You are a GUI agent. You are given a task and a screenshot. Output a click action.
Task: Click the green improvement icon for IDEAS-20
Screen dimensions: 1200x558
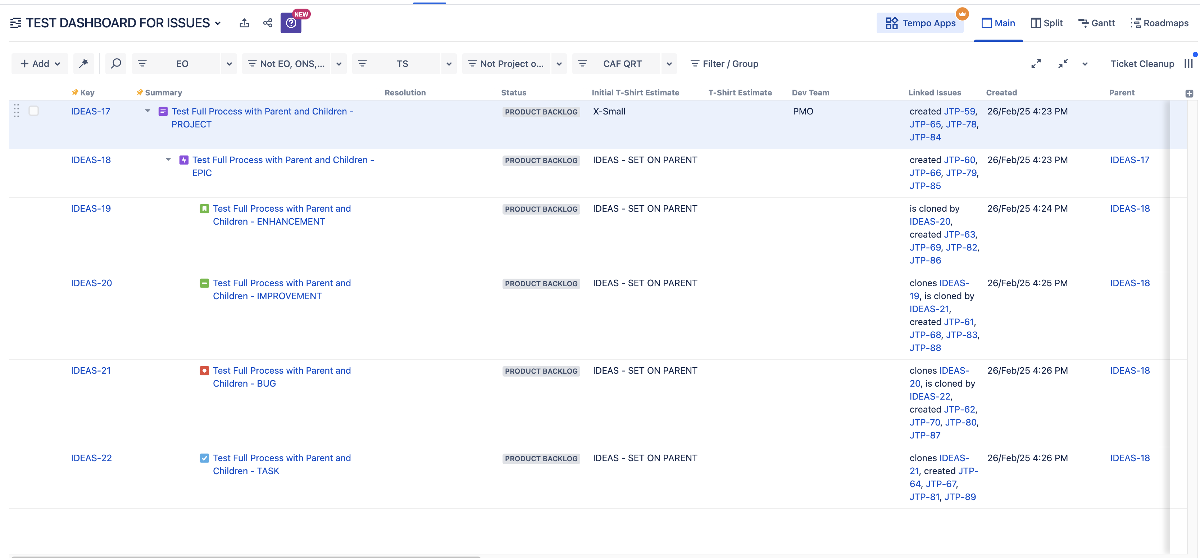[205, 283]
